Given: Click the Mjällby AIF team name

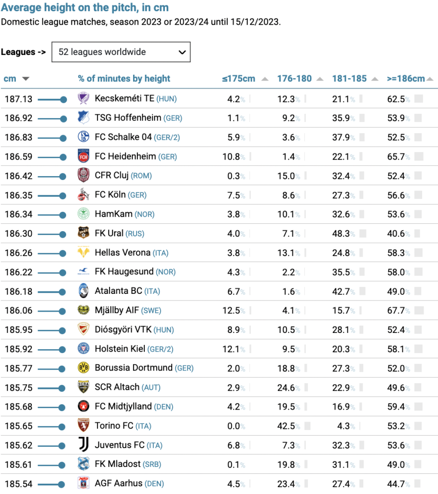Looking at the screenshot, I should 117,310.
